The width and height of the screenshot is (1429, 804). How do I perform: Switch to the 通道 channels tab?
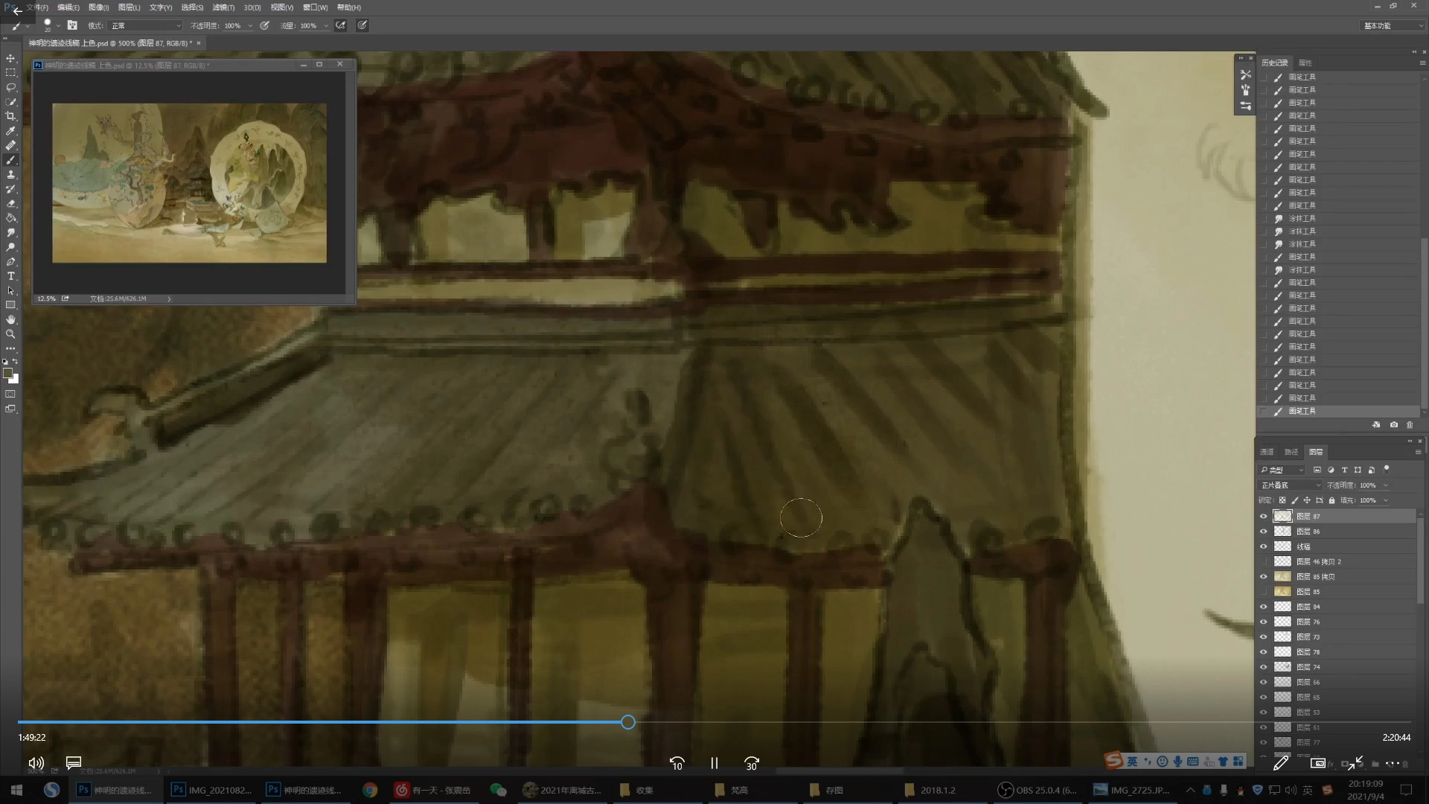1267,452
